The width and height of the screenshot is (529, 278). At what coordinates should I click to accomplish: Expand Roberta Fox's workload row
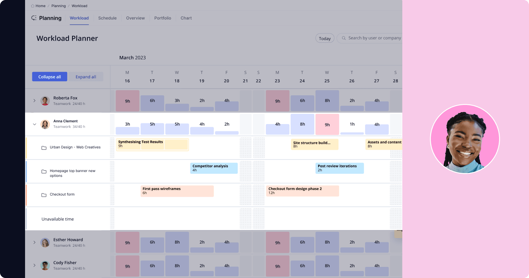(x=34, y=101)
